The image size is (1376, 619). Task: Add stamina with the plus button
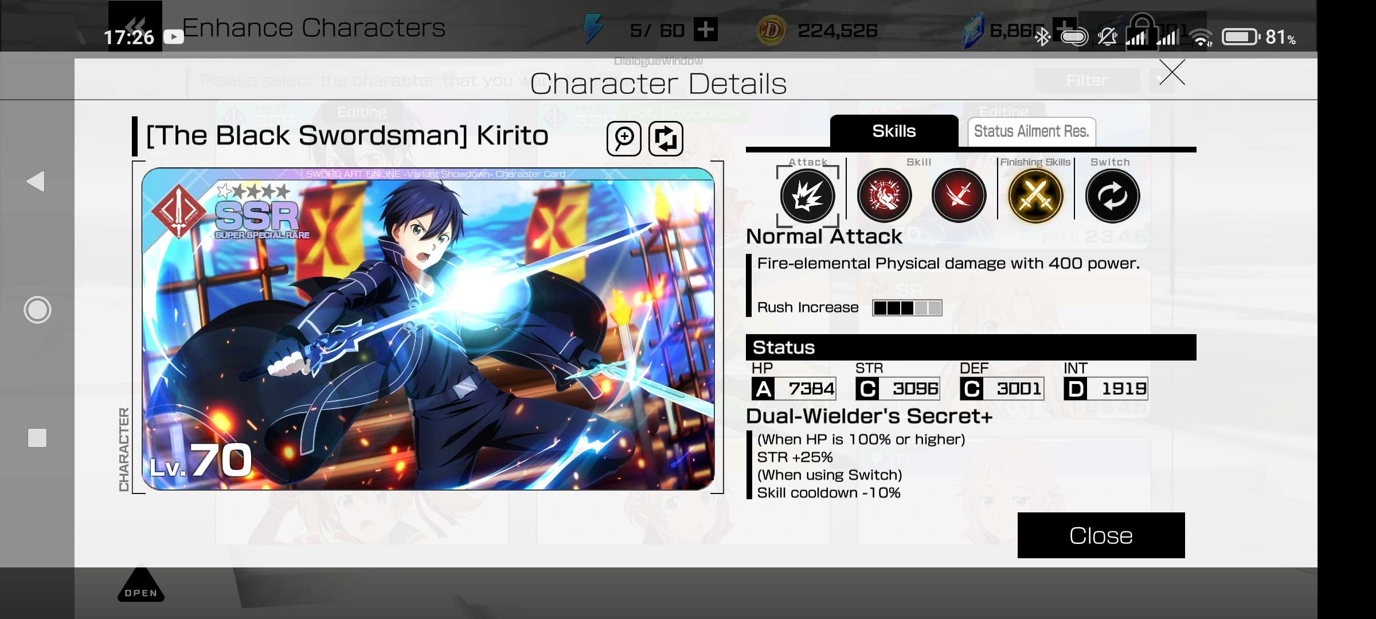click(705, 30)
